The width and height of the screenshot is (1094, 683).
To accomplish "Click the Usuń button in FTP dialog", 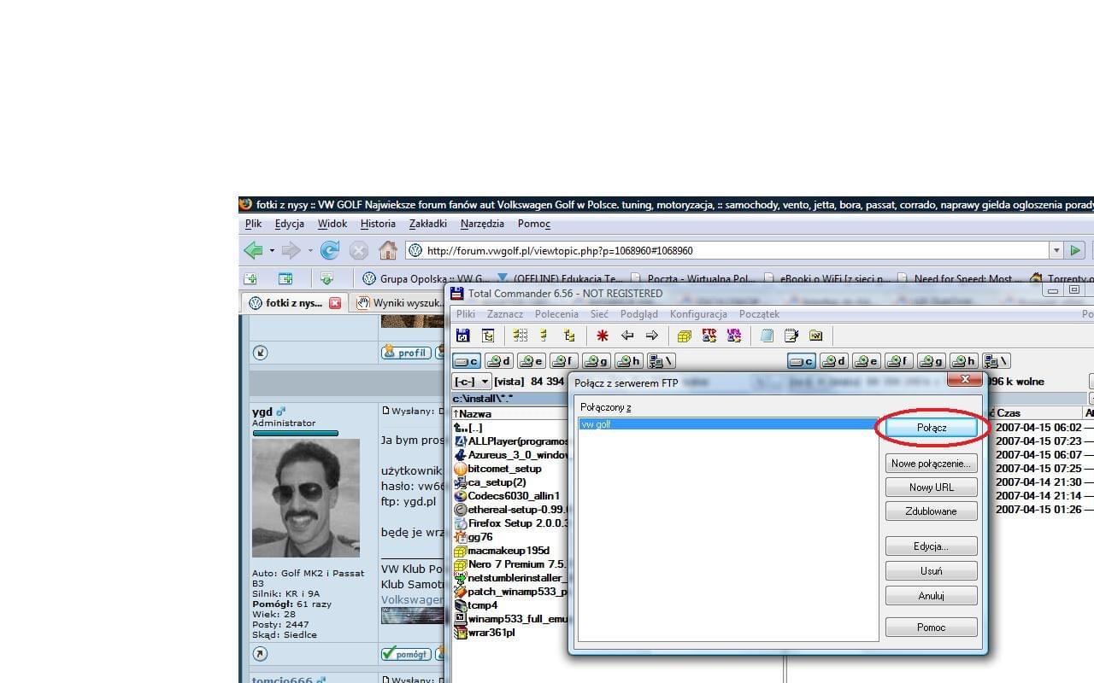I will point(932,570).
